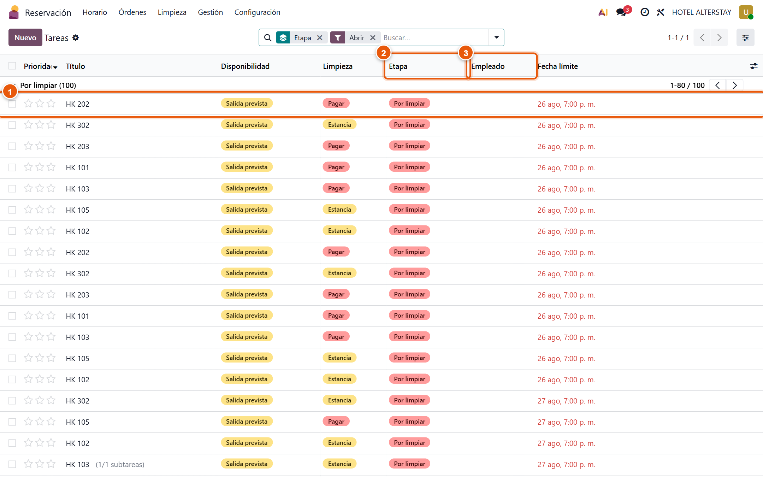Open the search options dropdown arrow
Screen dimensions: 763x477
click(496, 37)
